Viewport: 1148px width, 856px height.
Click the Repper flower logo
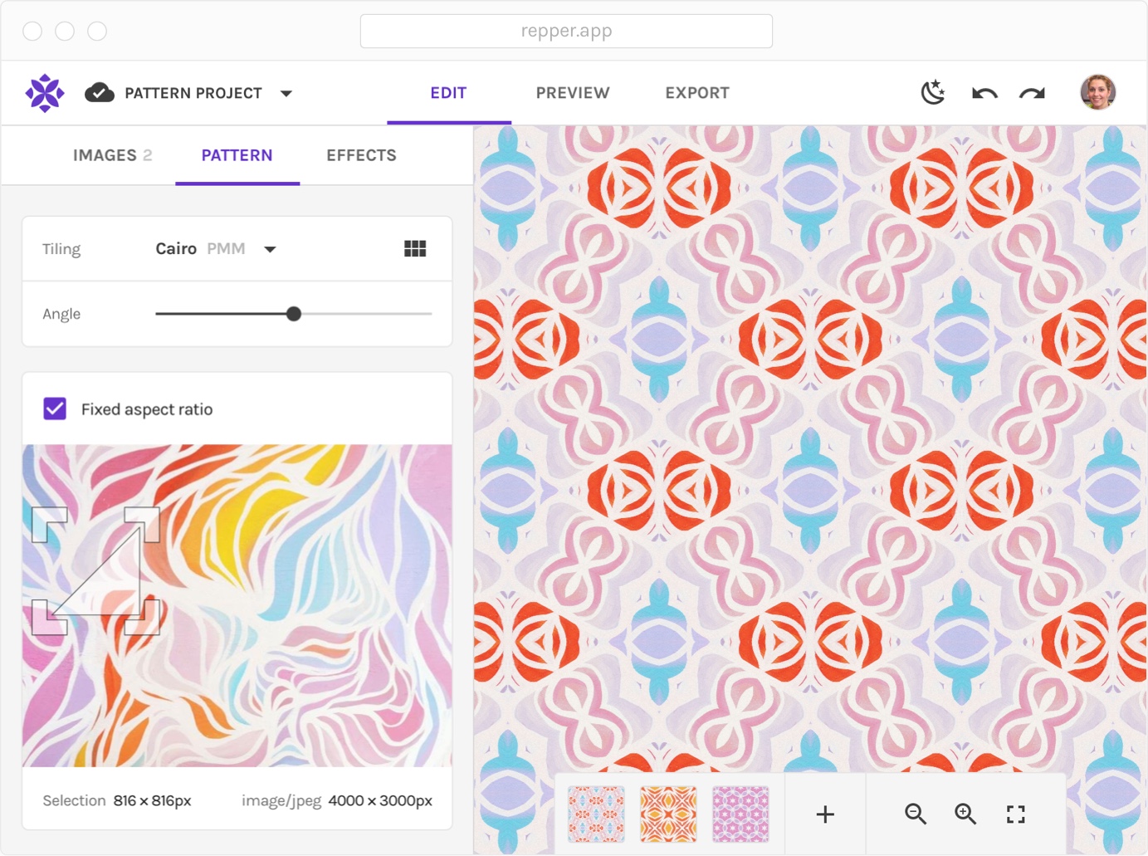45,92
